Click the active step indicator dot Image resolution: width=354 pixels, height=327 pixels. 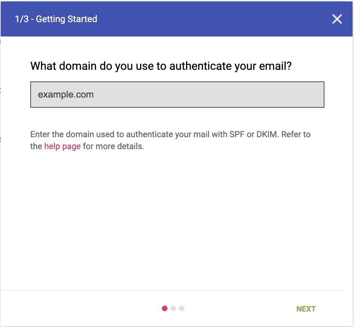(165, 308)
